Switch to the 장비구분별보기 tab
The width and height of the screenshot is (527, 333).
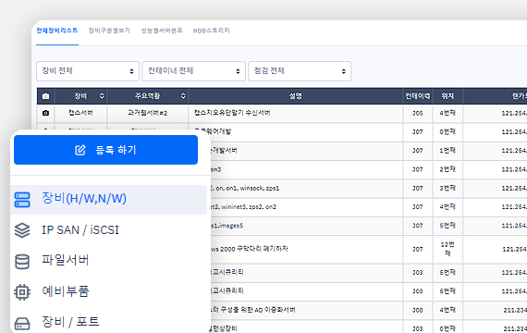pos(109,31)
